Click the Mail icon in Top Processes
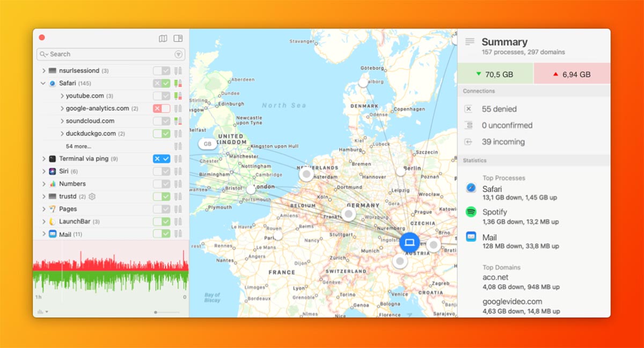644x348 pixels. [x=471, y=237]
